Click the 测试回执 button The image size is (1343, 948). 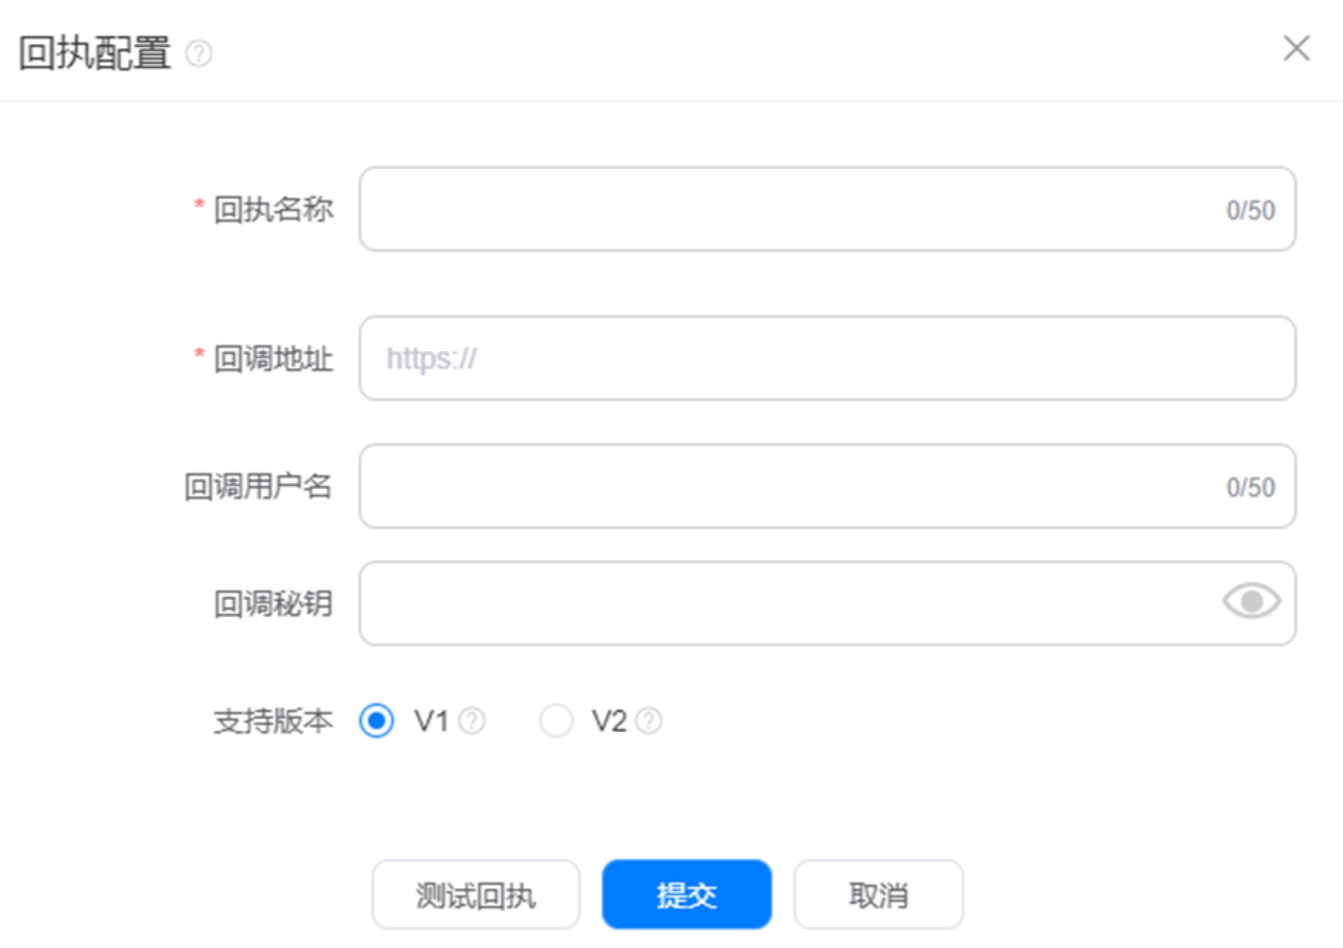[475, 894]
